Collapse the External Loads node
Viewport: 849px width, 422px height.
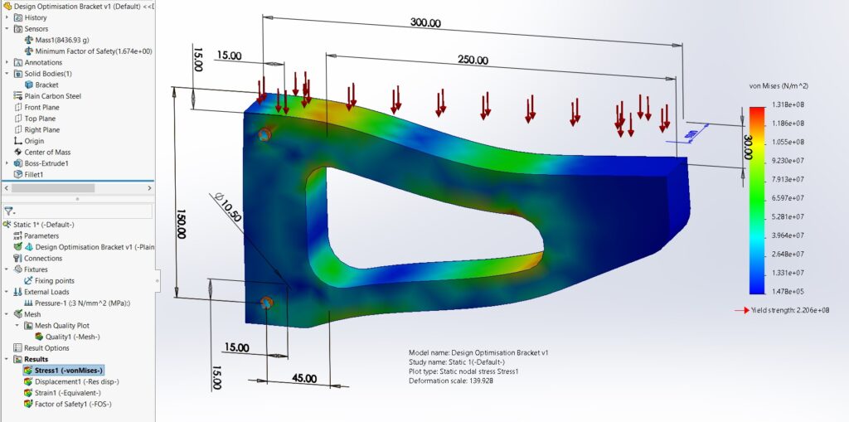coord(7,292)
